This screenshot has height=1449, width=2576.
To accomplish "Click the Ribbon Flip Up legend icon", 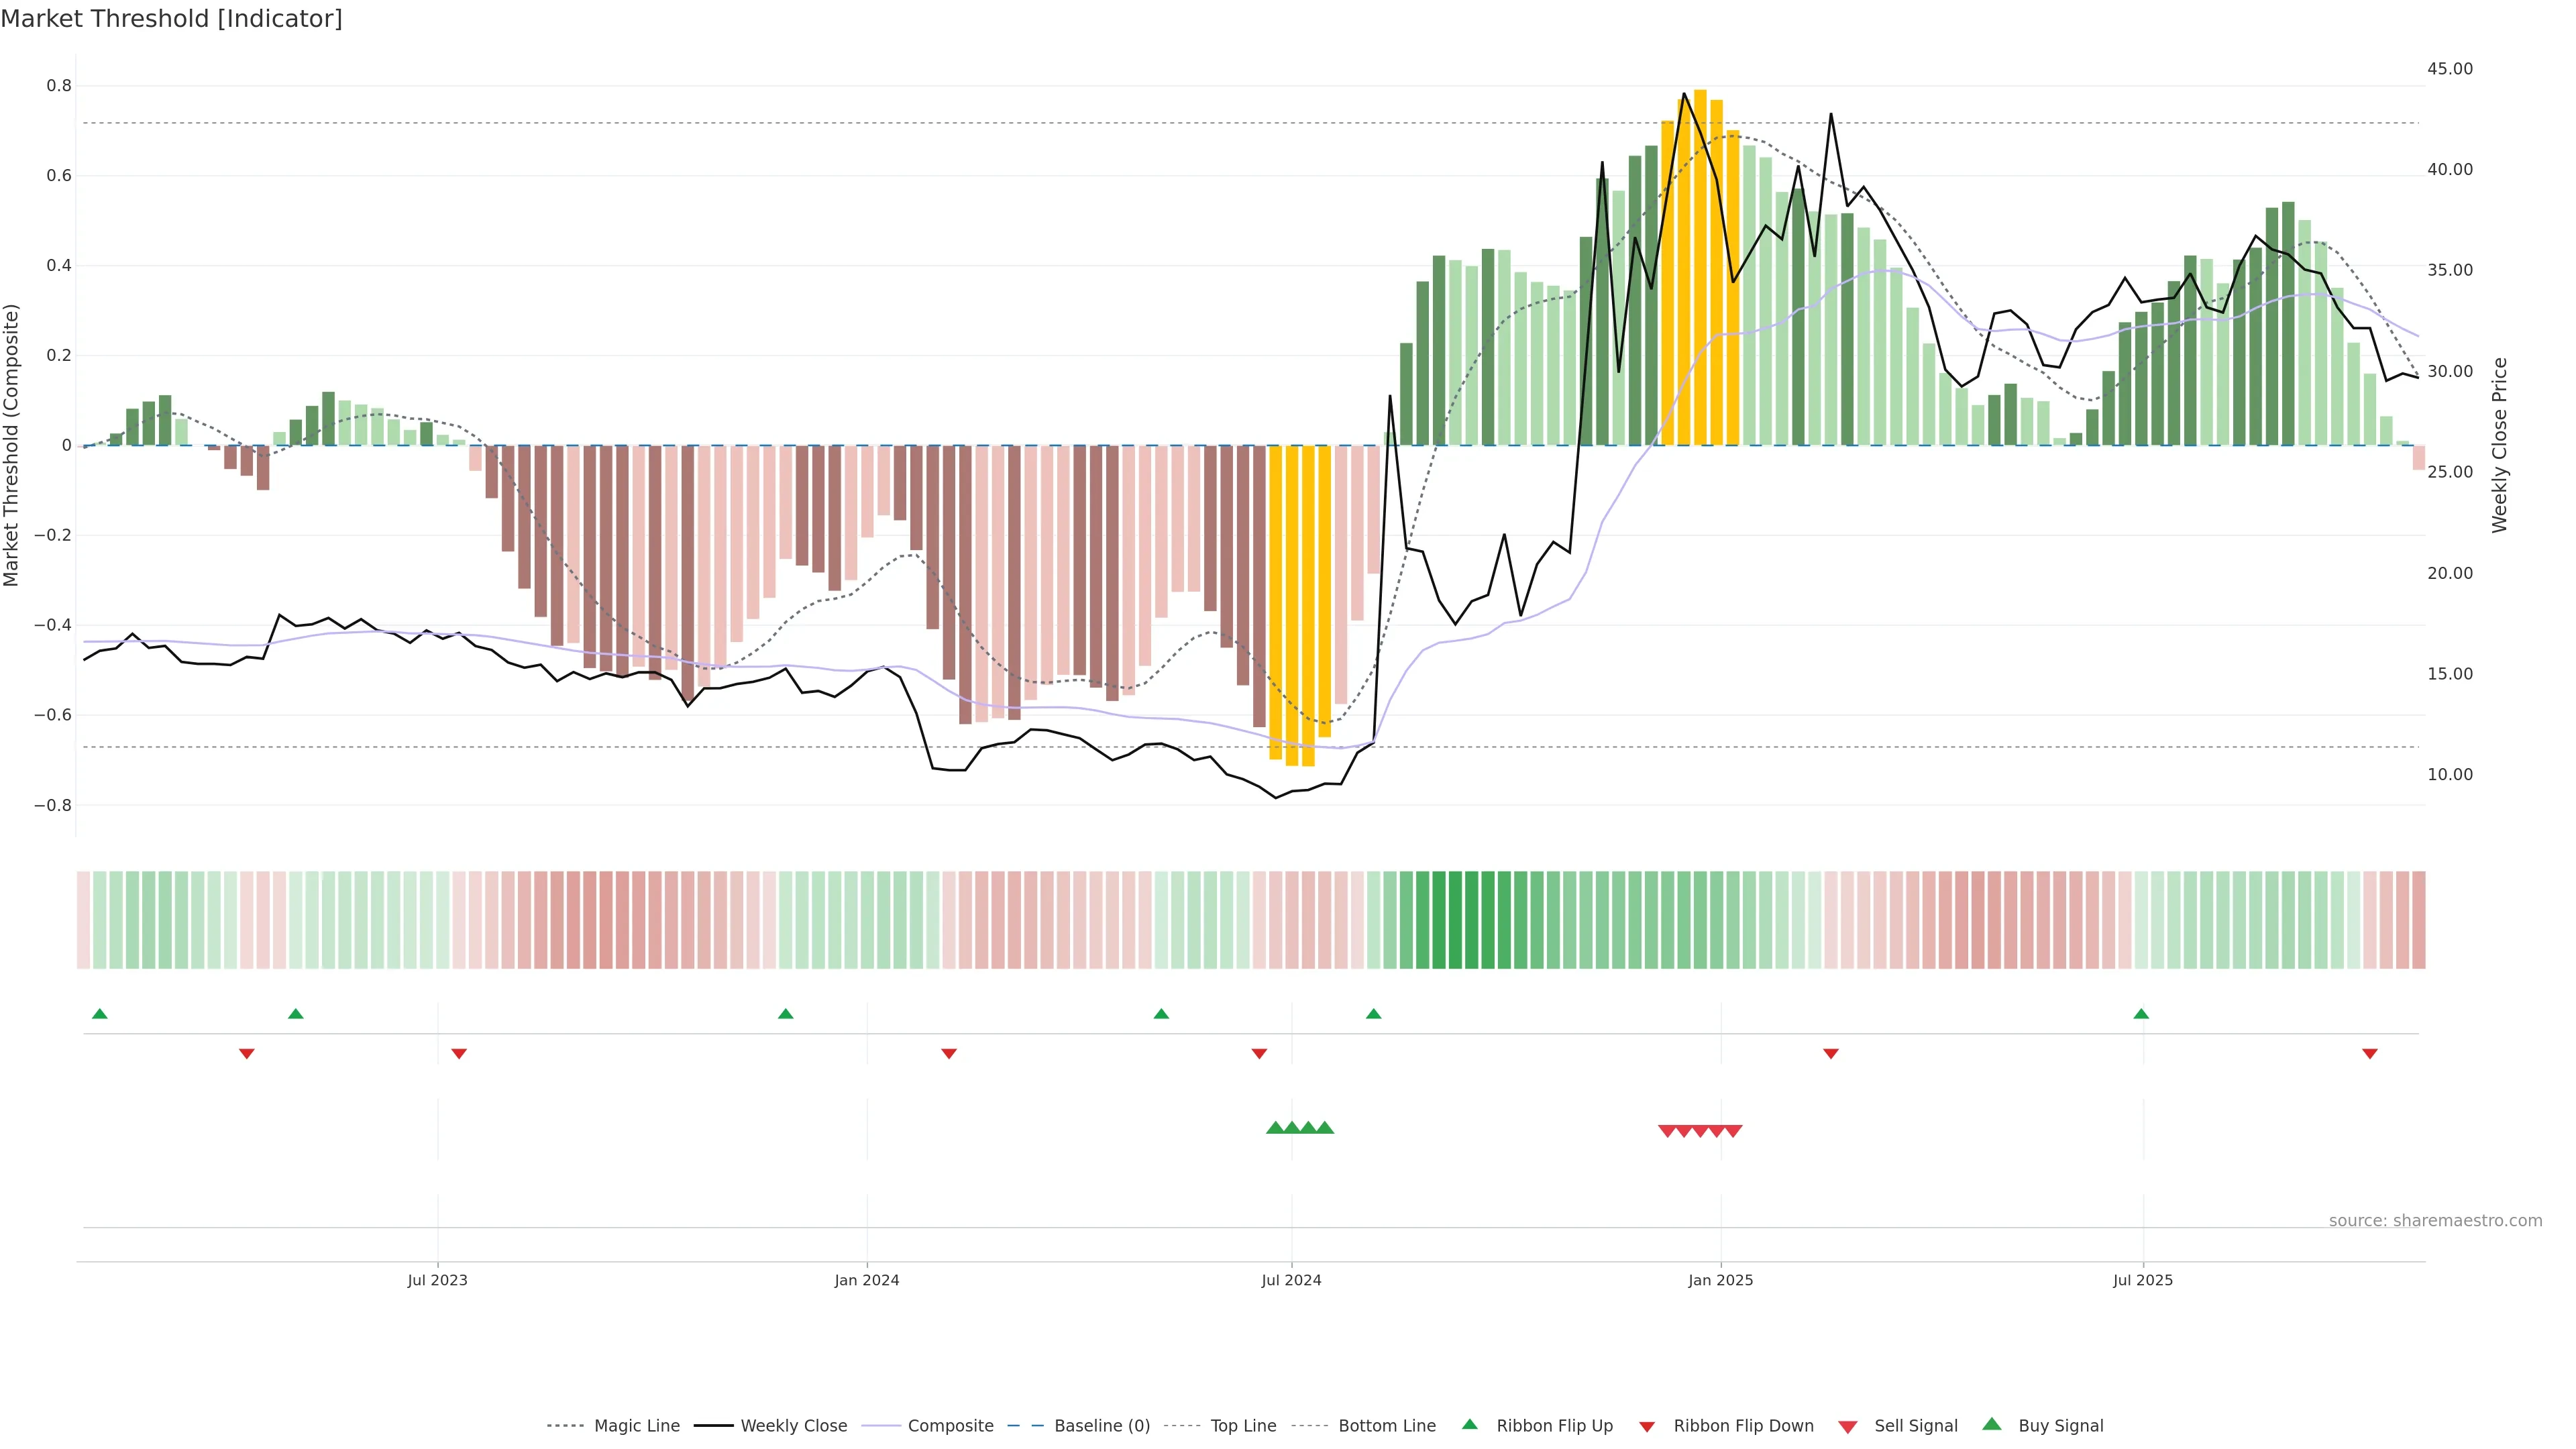I will point(1469,1424).
